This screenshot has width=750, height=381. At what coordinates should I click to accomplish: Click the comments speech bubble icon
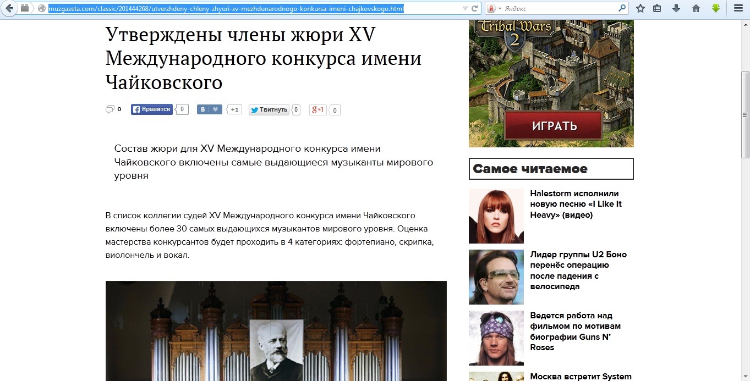(x=110, y=109)
